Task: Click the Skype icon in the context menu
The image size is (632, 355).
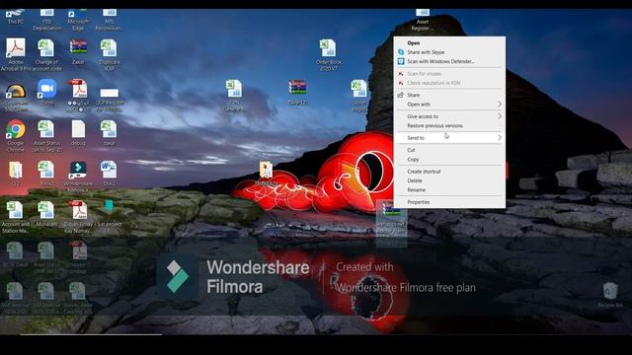Action: [x=401, y=52]
